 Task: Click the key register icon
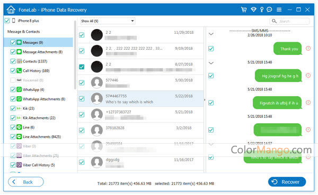click(x=262, y=10)
